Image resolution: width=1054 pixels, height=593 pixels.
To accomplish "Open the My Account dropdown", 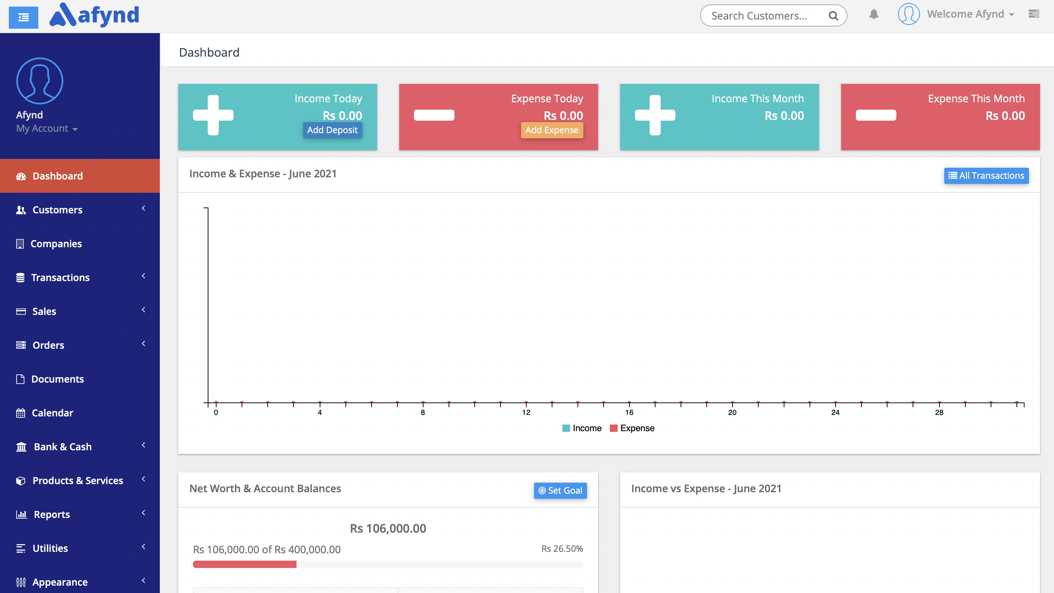I will click(47, 128).
